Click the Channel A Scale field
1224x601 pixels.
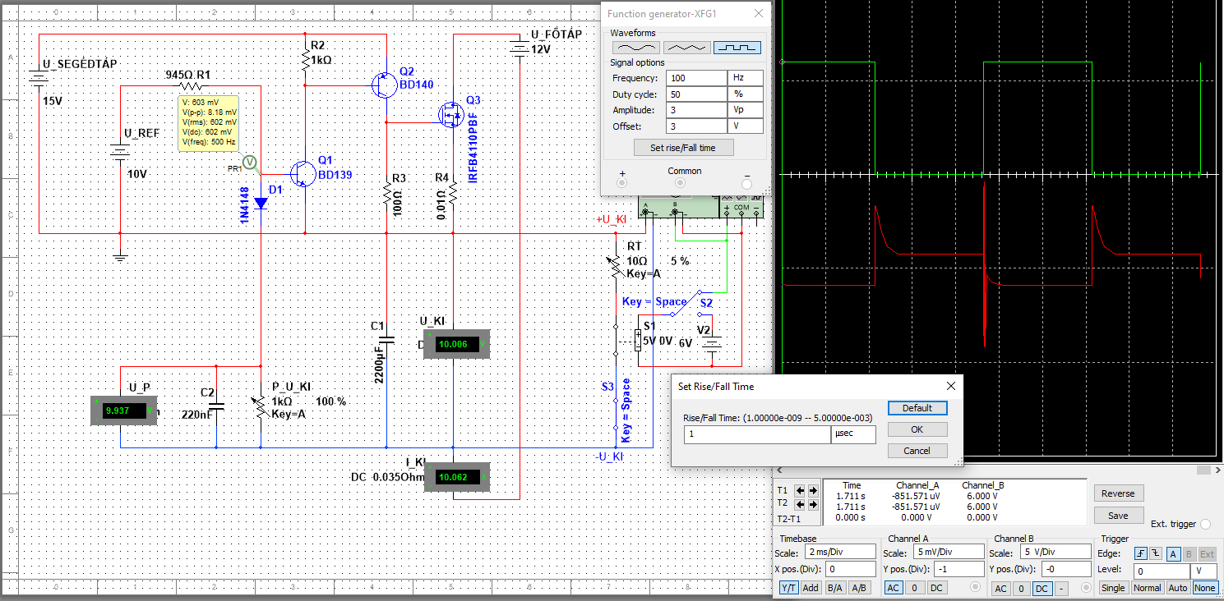click(947, 553)
